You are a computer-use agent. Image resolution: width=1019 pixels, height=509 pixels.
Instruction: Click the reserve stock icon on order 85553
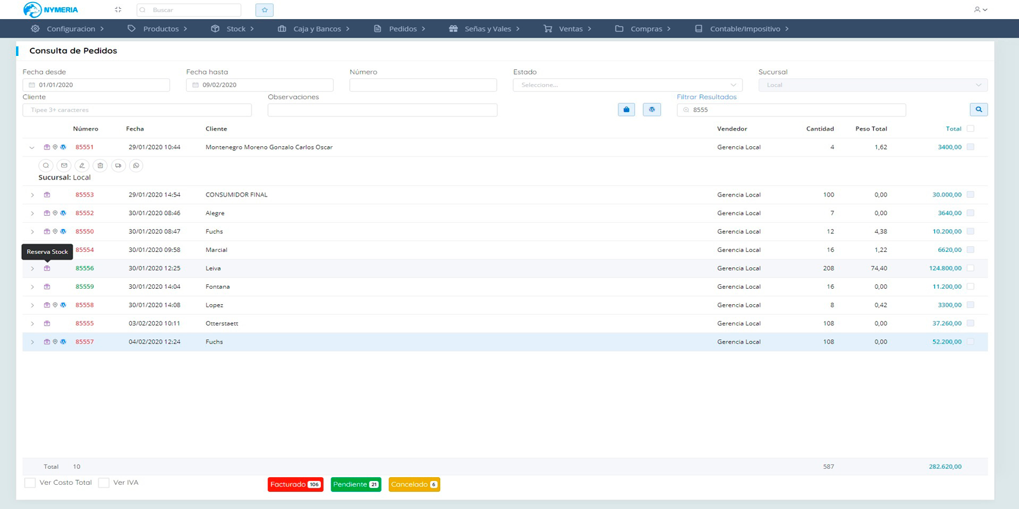tap(46, 195)
